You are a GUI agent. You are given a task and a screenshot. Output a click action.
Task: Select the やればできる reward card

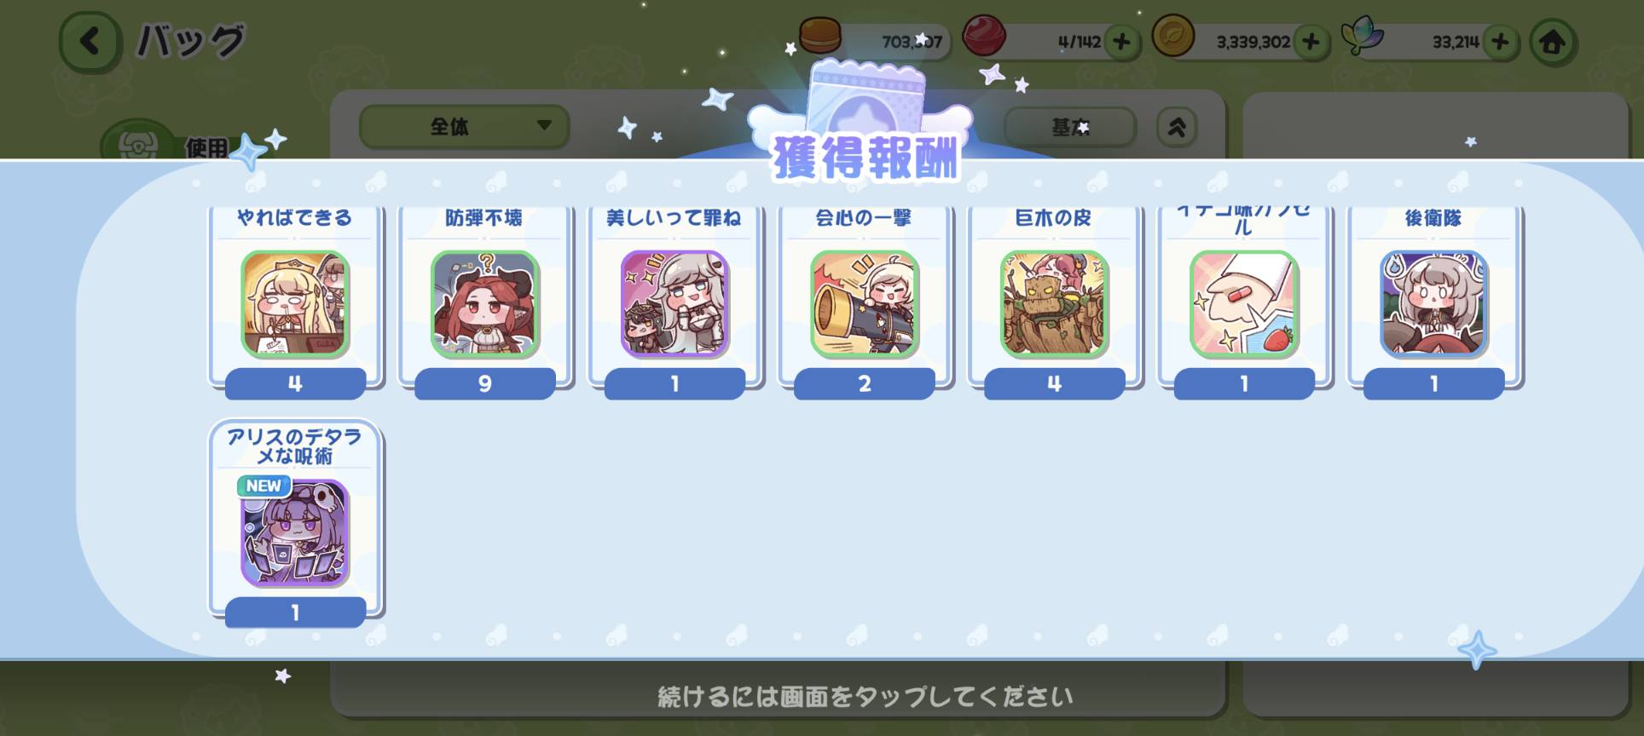[x=296, y=301]
